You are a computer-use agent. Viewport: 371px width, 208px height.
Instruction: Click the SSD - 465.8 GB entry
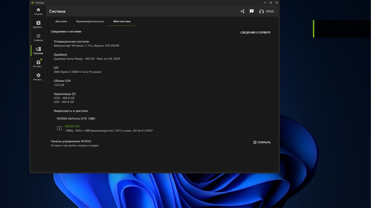click(x=64, y=102)
